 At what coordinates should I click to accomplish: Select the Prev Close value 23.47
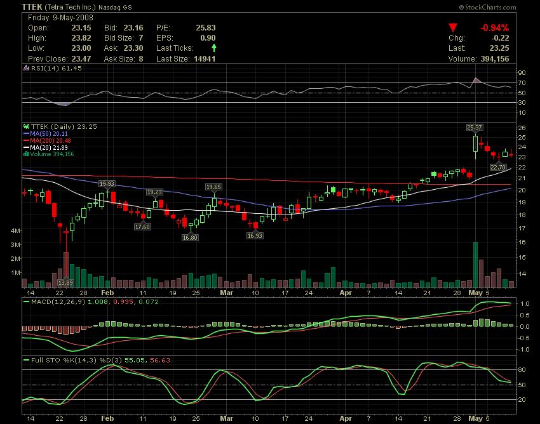(81, 59)
